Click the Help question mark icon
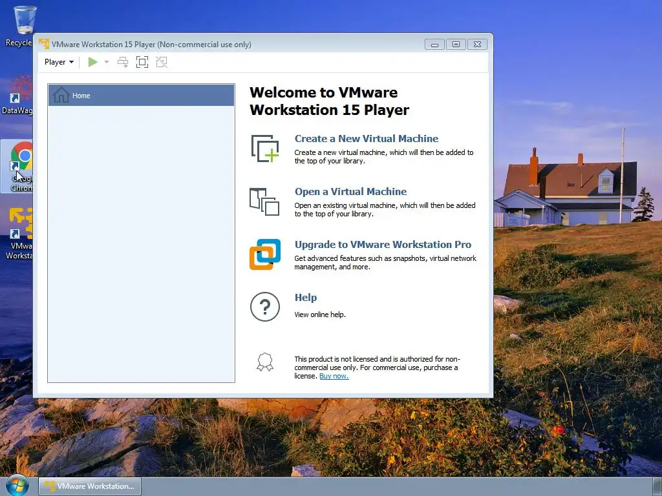This screenshot has height=496, width=662. pyautogui.click(x=265, y=307)
